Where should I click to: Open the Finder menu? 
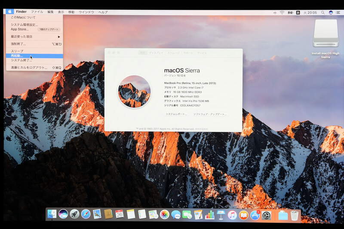[21, 12]
